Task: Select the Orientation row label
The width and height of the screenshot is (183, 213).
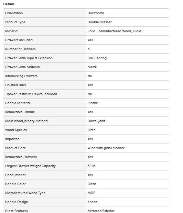Action: click(x=14, y=13)
